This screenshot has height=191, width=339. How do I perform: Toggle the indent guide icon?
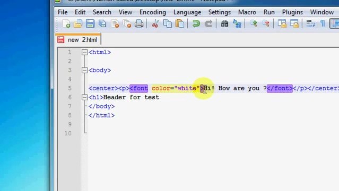[x=335, y=23]
